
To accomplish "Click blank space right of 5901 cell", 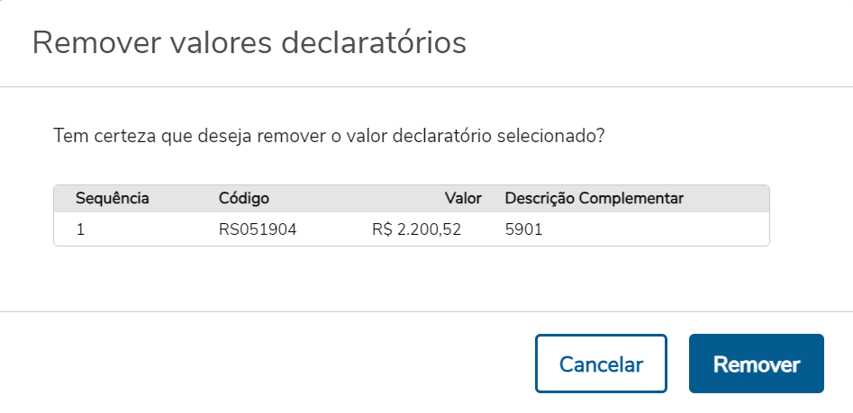I will (667, 229).
